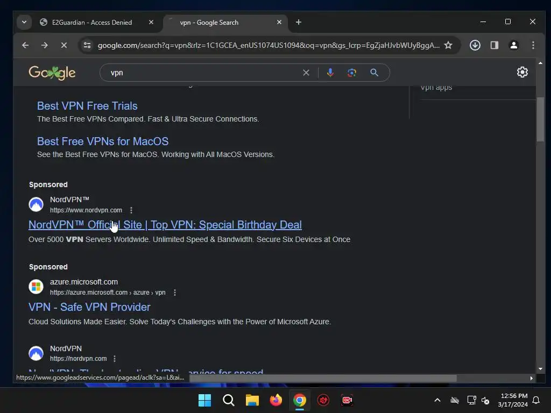Open VPN - Safe VPN Provider link
551x413 pixels.
[89, 307]
